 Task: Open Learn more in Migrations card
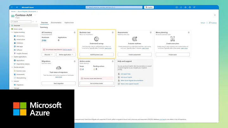click(x=59, y=77)
